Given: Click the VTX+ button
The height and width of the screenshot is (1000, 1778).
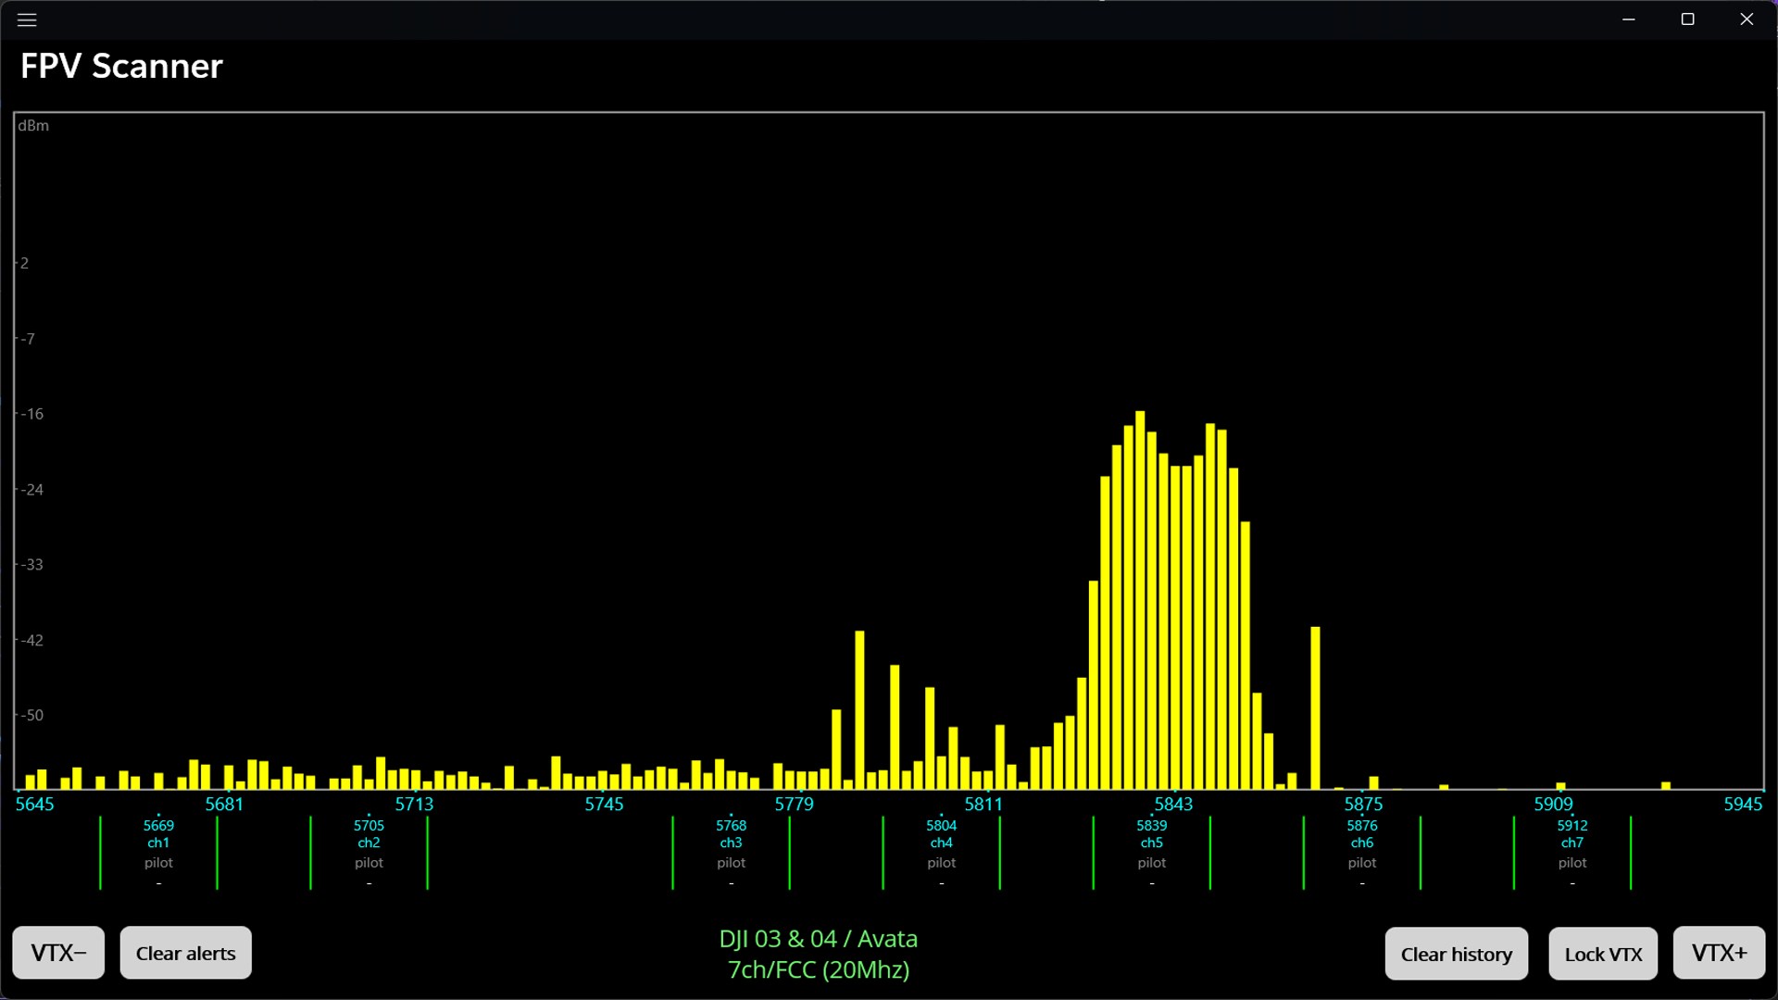Looking at the screenshot, I should (x=1719, y=953).
